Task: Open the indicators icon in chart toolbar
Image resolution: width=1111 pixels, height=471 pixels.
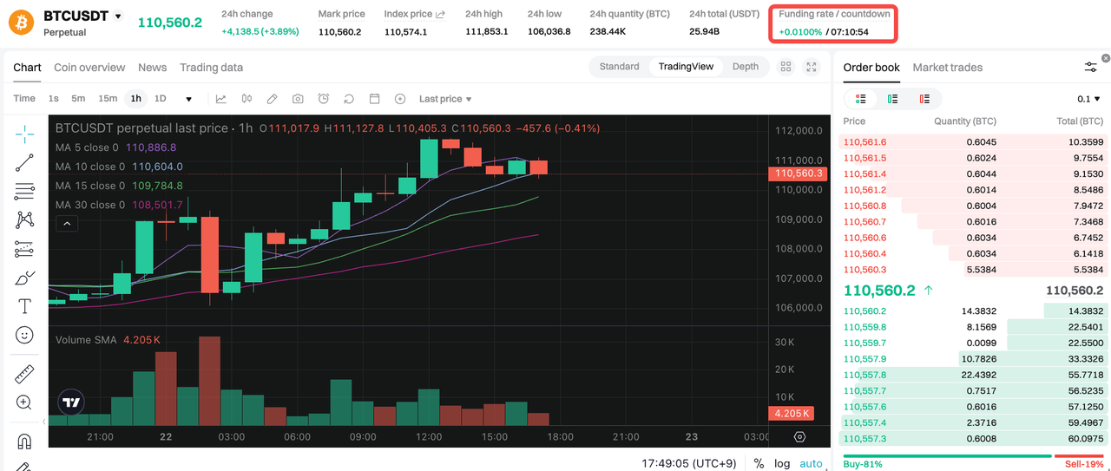Action: pyautogui.click(x=221, y=99)
